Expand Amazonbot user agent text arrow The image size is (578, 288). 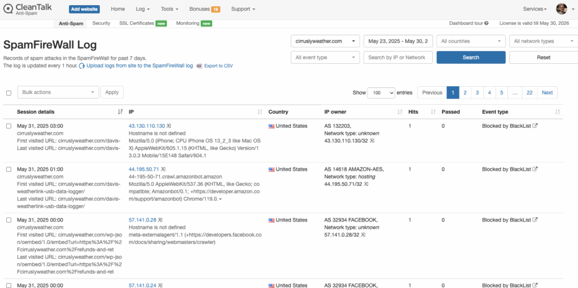(x=220, y=200)
